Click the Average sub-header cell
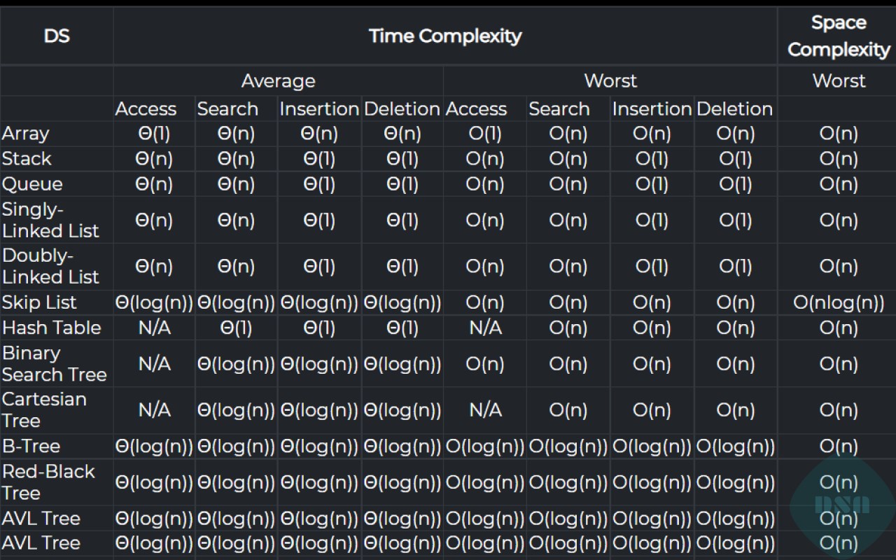Image resolution: width=896 pixels, height=560 pixels. click(278, 80)
